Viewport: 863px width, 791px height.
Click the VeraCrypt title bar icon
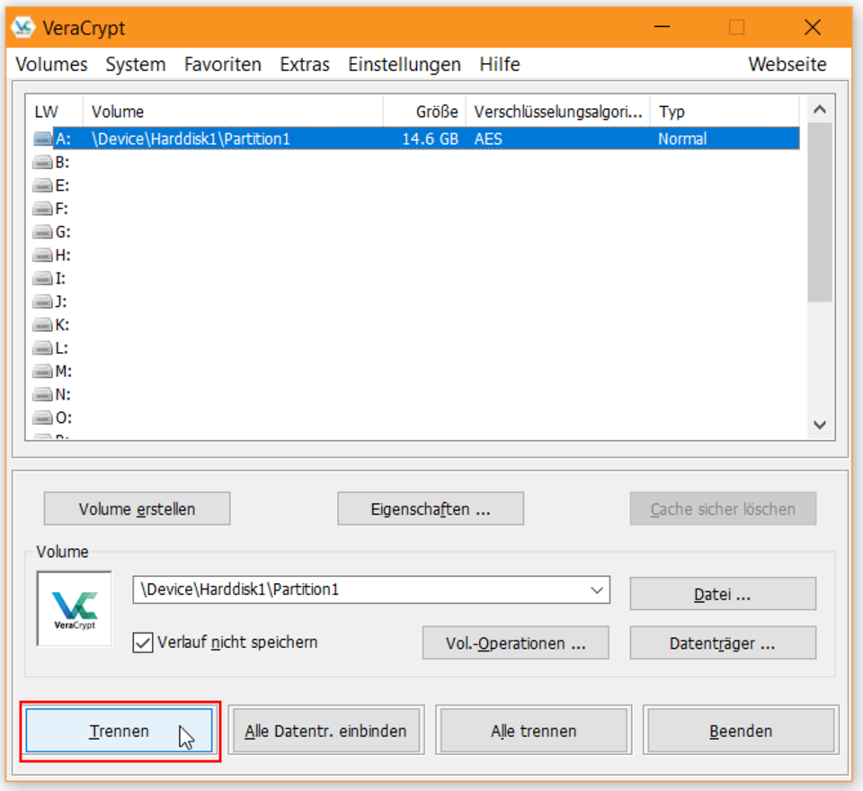(x=23, y=28)
